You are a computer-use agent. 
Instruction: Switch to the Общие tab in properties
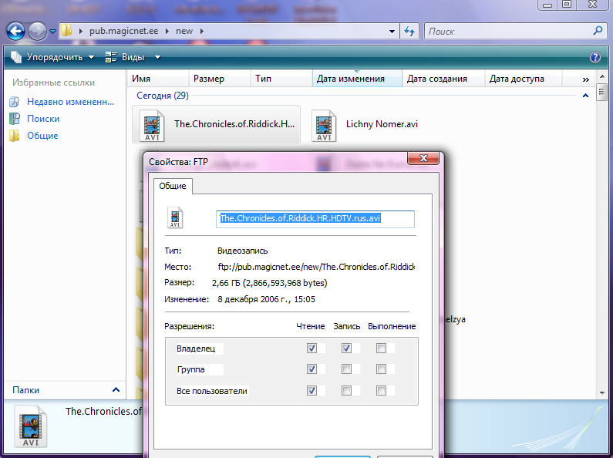tap(173, 186)
